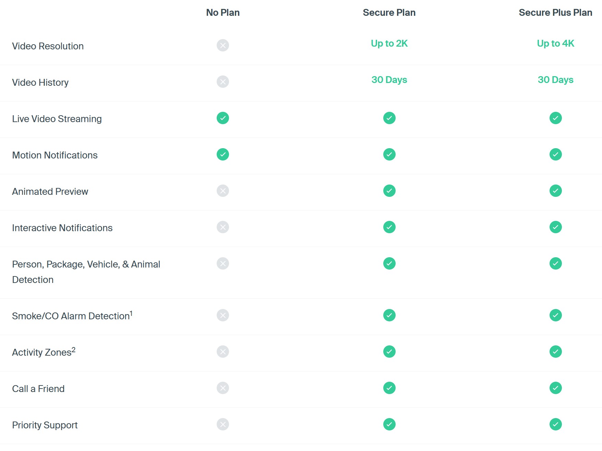602x451 pixels.
Task: Click the Motion Notifications checkmark under Secure Plan
Action: point(389,154)
